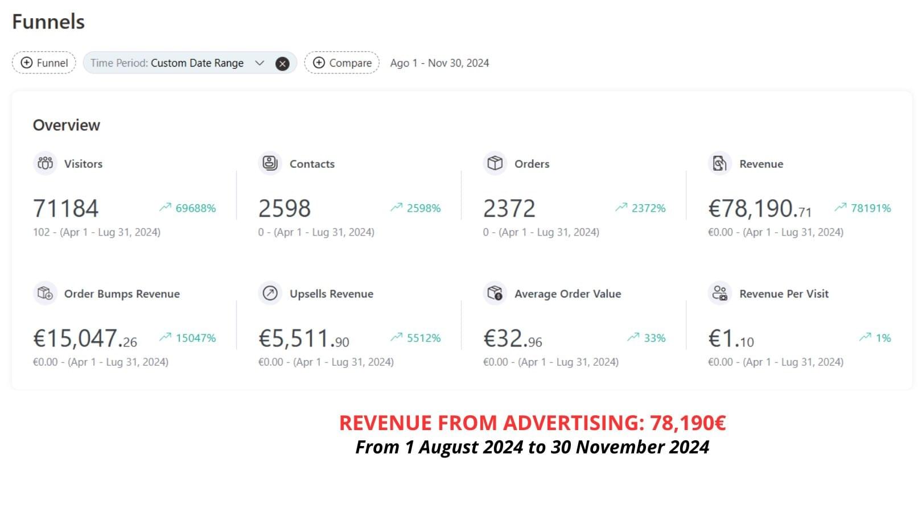Click trend arrow next to 15047%
This screenshot has width=922, height=512.
165,337
